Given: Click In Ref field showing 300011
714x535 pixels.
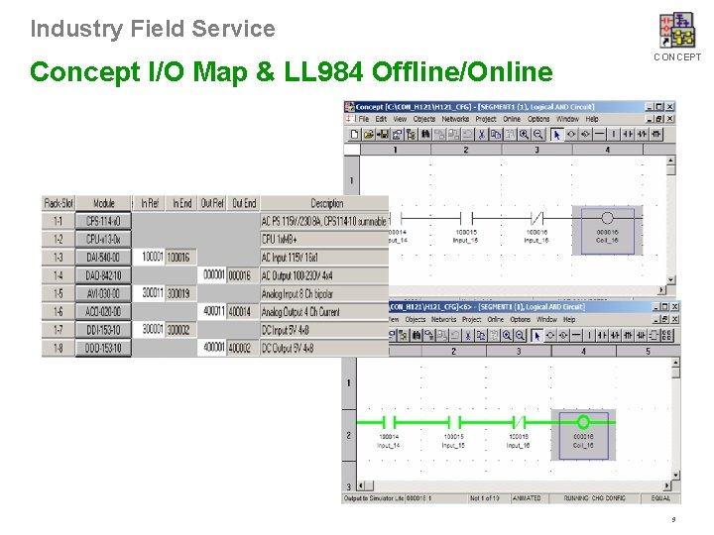Looking at the screenshot, I should (x=149, y=293).
